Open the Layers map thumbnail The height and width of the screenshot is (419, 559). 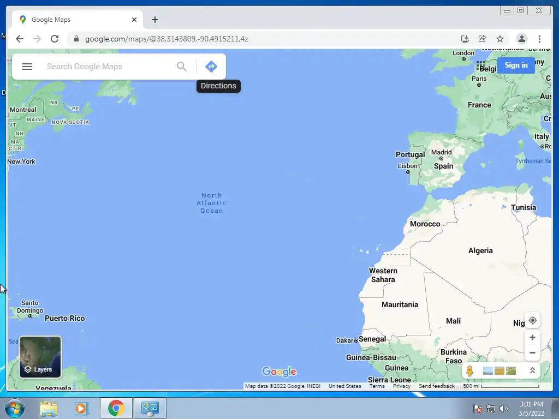coord(40,357)
